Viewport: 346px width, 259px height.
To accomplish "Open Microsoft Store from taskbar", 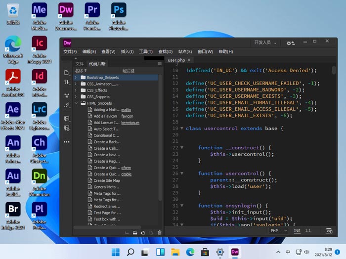I will (x=205, y=252).
